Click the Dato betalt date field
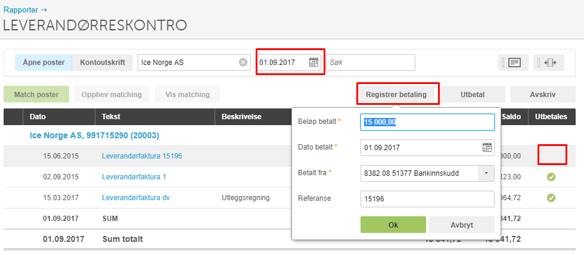Screen dimensions: 584x255 tap(428, 147)
